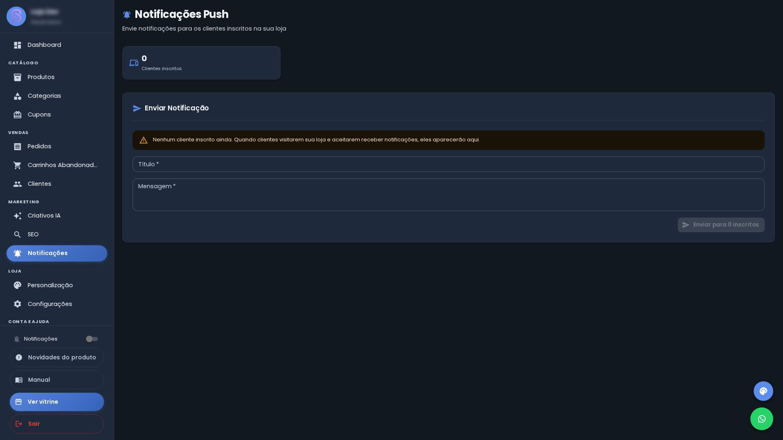Click the Categorias shapes icon
Viewport: 783px width, 440px height.
18,96
